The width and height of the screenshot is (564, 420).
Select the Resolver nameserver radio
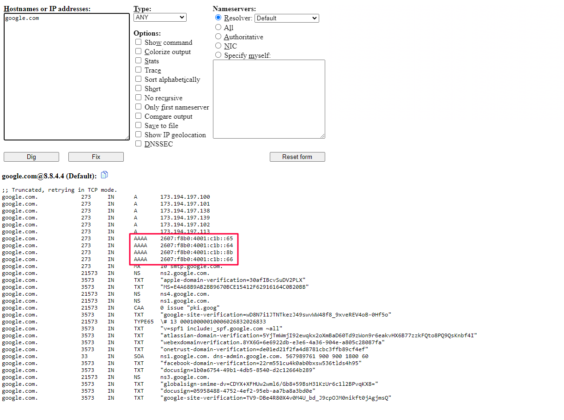pyautogui.click(x=218, y=18)
